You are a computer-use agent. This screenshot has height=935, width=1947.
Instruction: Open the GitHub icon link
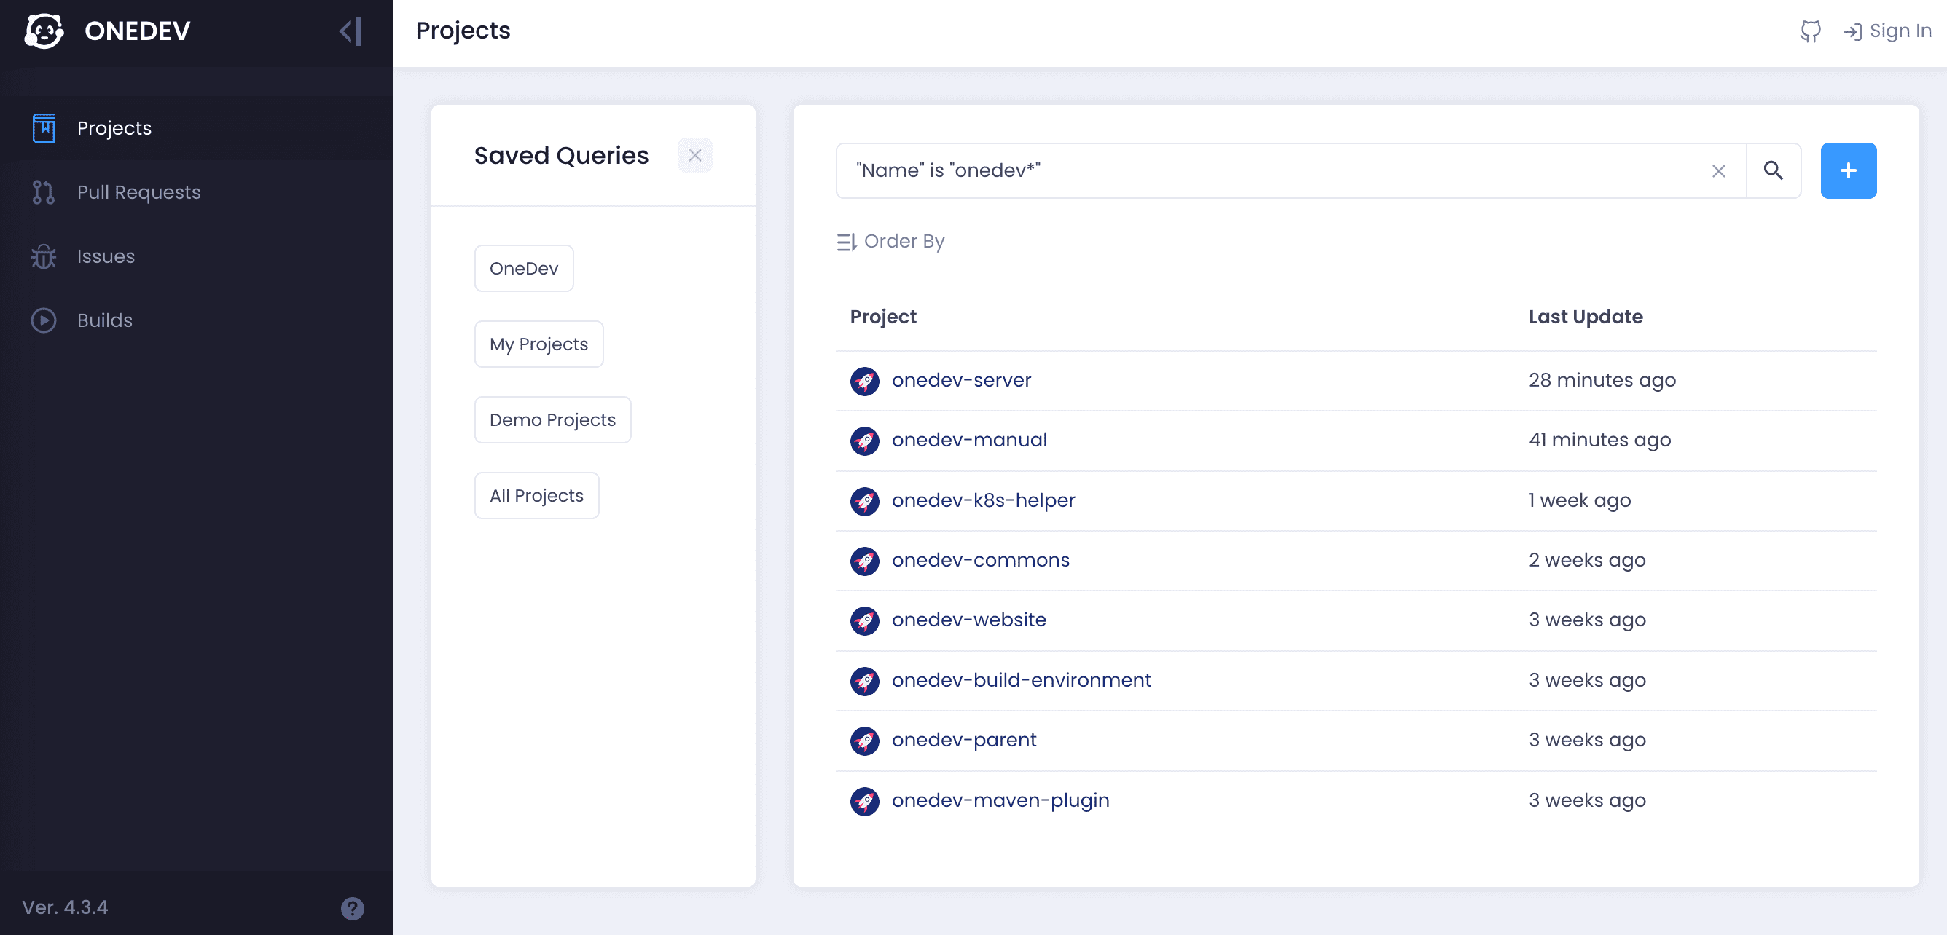(1810, 31)
